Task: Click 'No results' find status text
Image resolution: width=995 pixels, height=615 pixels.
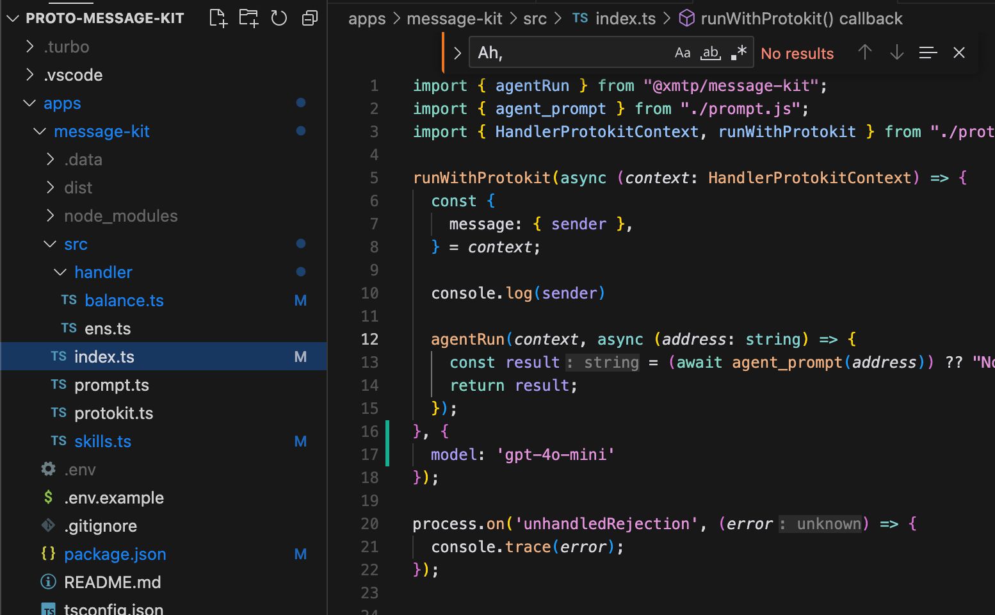Action: [797, 54]
